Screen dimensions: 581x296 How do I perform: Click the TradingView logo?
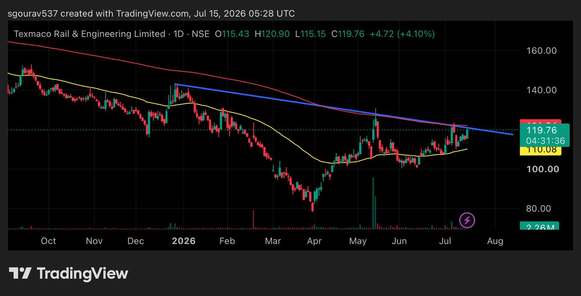point(68,274)
